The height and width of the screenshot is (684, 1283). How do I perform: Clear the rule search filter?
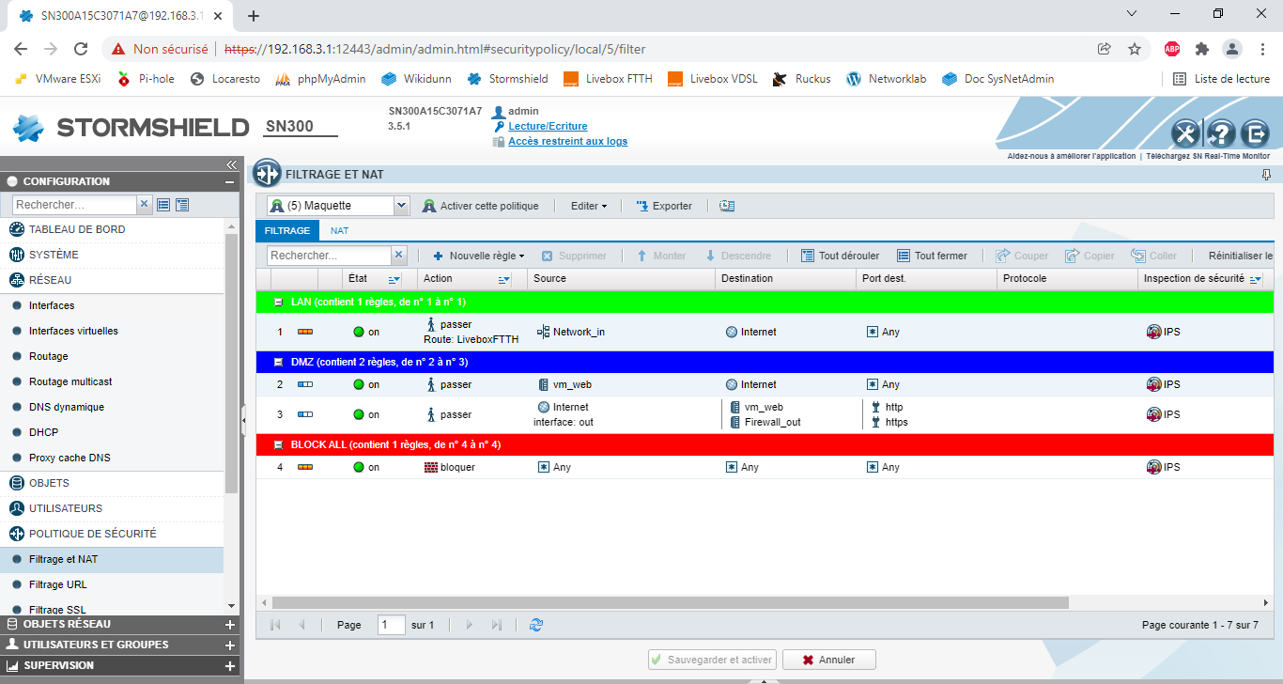(x=399, y=256)
